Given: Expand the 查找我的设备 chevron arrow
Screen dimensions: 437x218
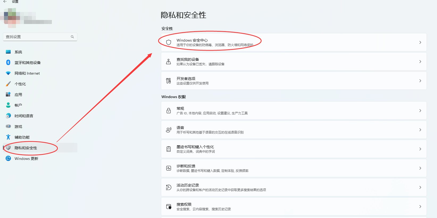Looking at the screenshot, I should [420, 62].
